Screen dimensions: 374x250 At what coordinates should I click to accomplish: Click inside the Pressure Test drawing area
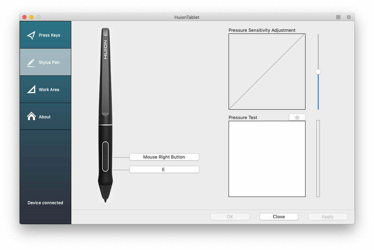coord(267,159)
